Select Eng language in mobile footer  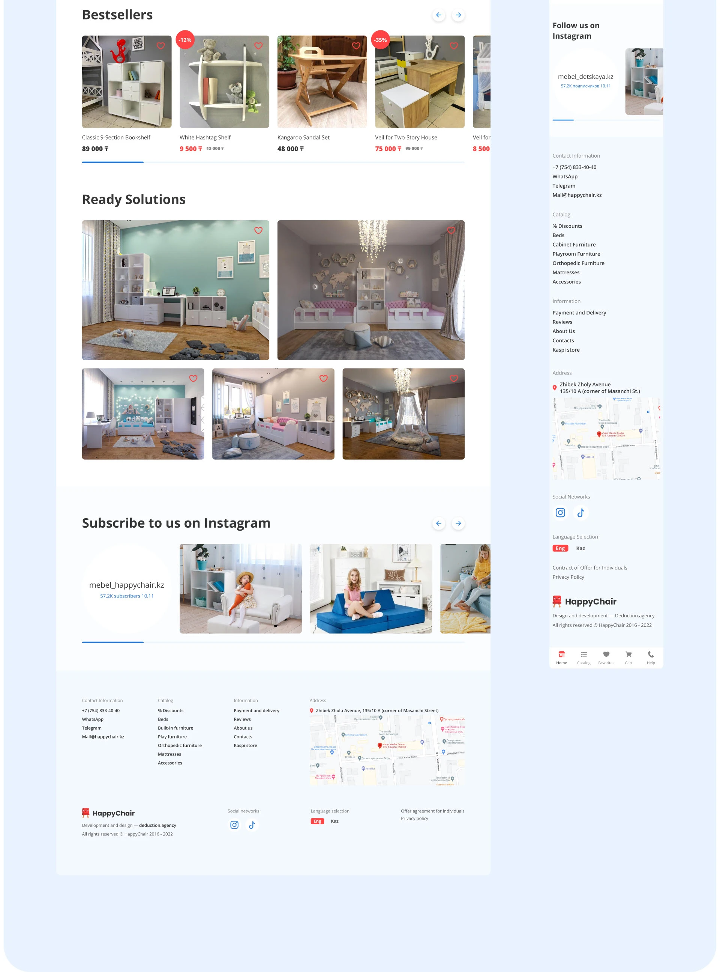coord(560,548)
